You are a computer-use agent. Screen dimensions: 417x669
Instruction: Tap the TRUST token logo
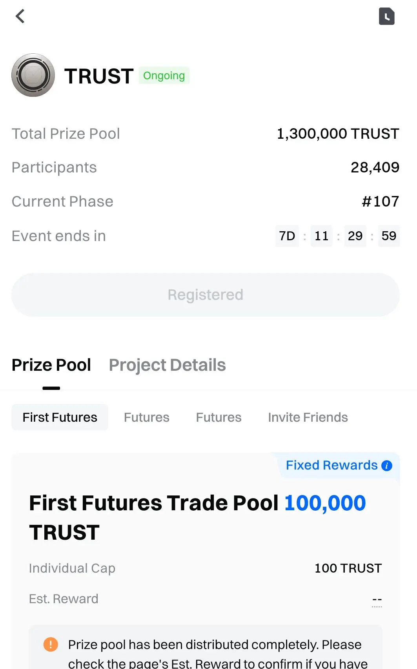pos(33,75)
